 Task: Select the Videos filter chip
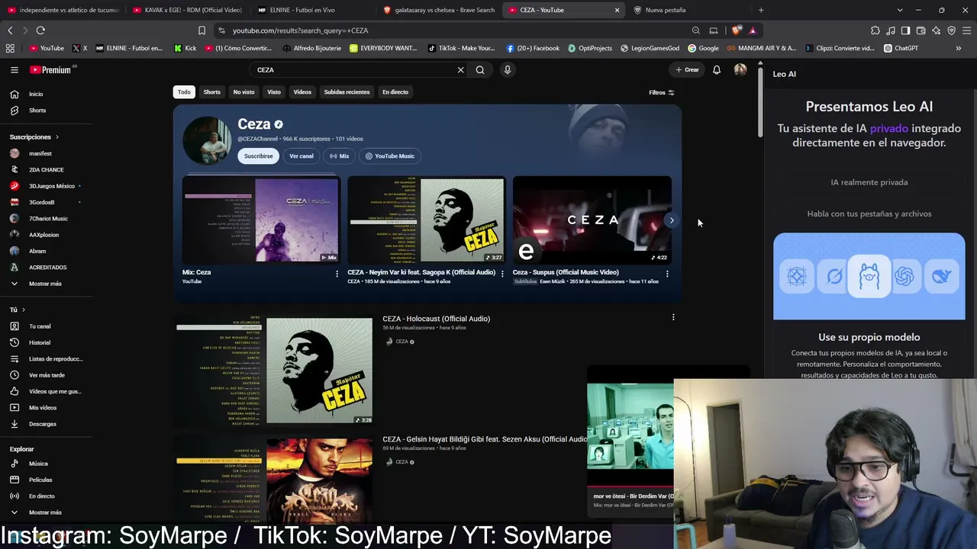click(302, 92)
